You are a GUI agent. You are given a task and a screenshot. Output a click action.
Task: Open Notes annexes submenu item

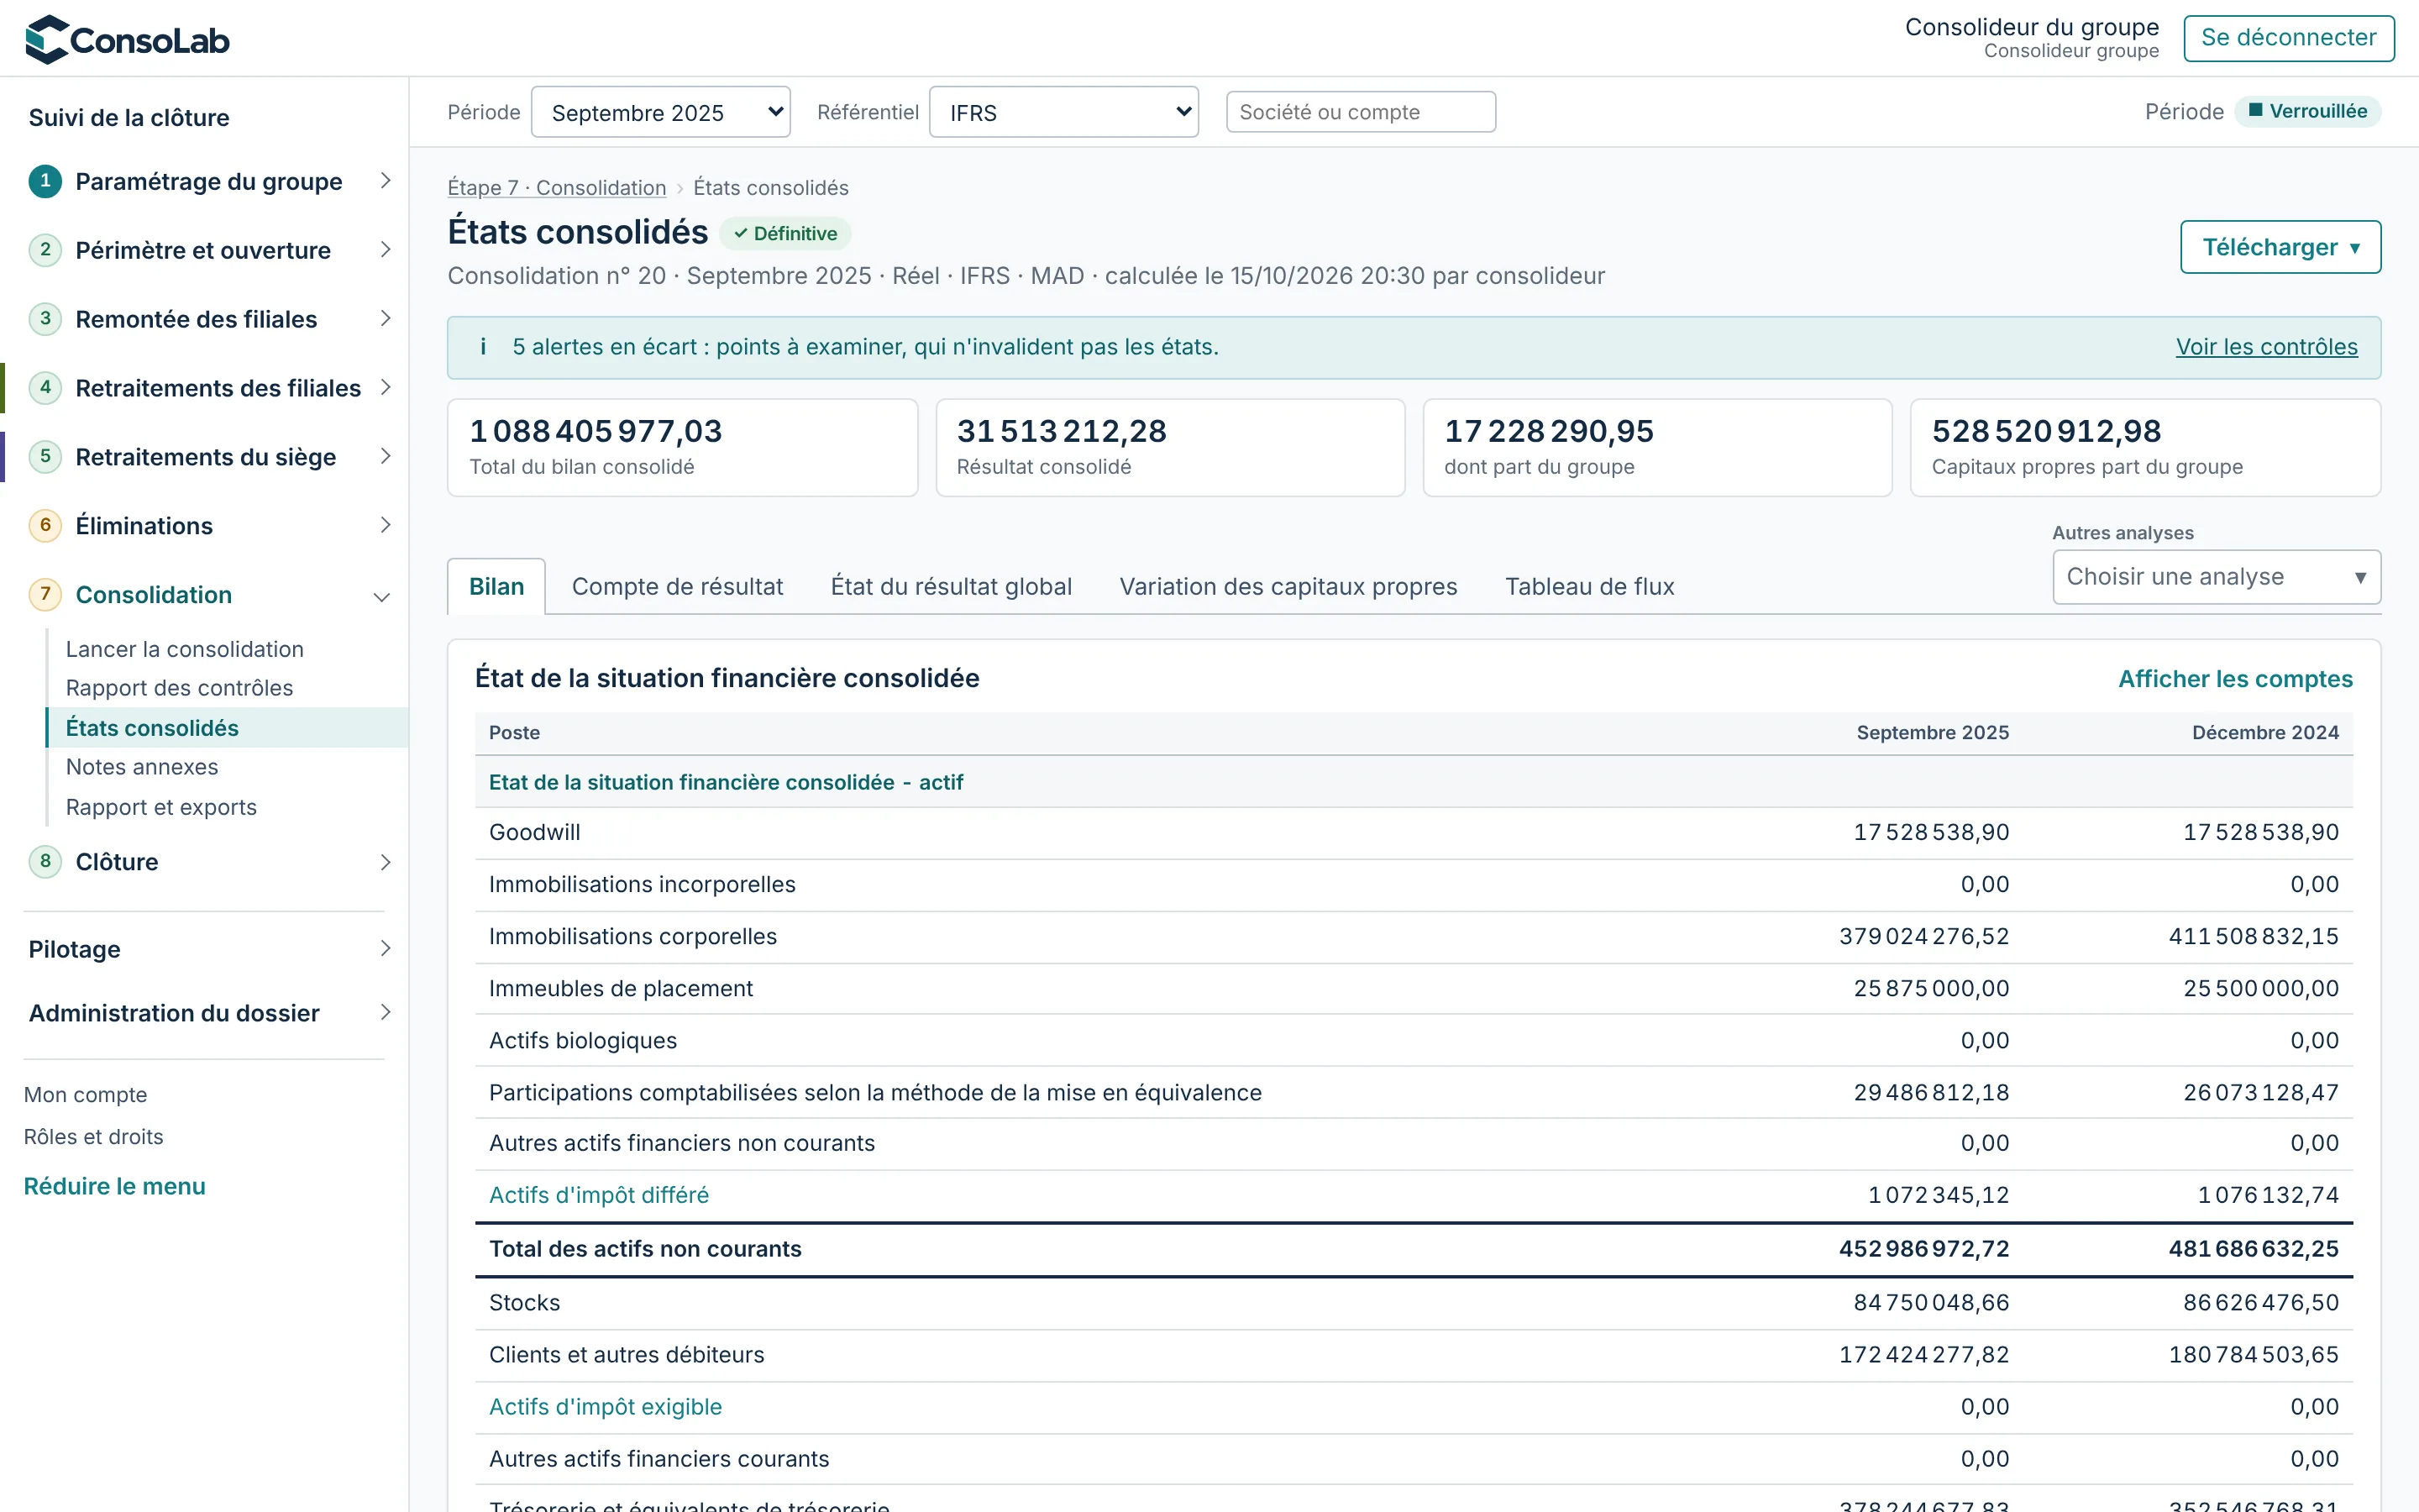point(142,767)
